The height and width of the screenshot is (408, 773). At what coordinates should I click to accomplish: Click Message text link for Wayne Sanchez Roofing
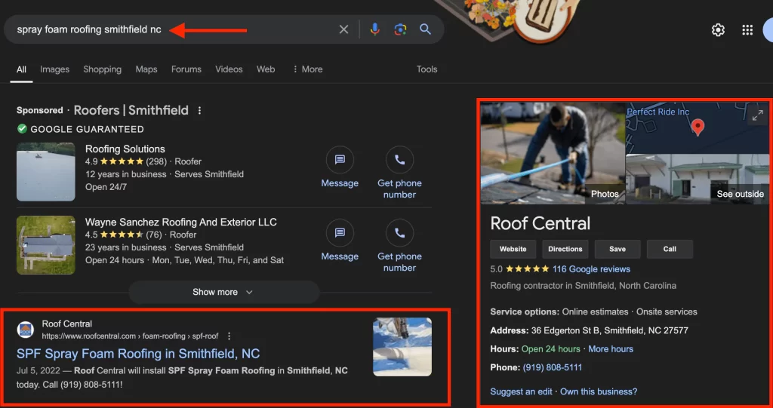point(340,256)
